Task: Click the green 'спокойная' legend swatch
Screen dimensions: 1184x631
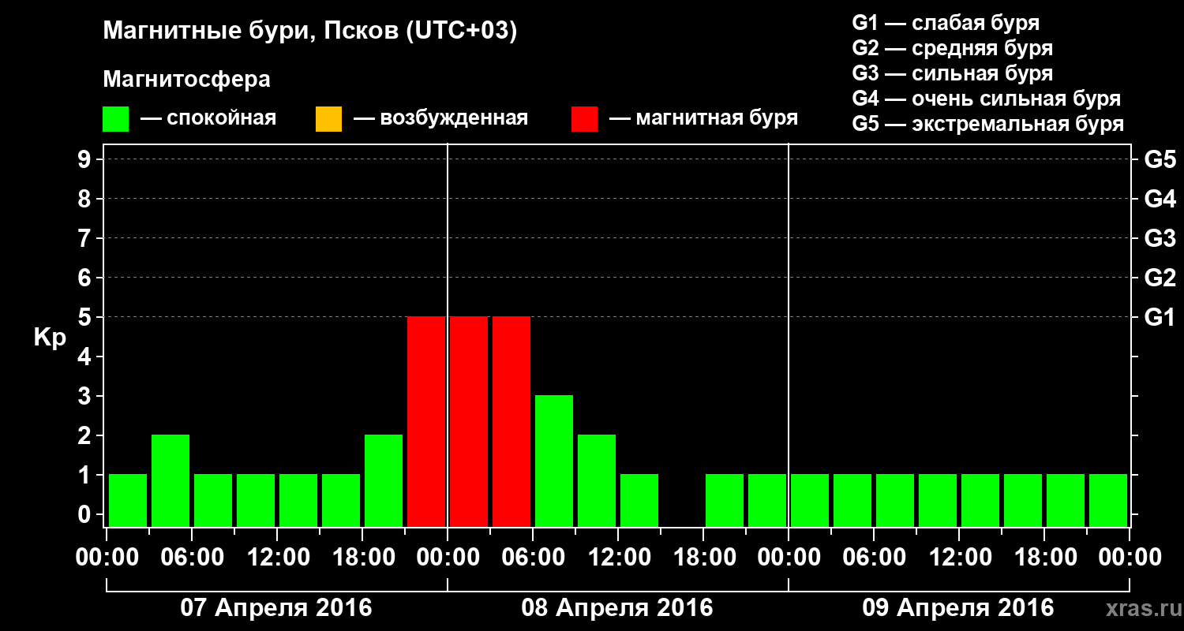Action: tap(116, 119)
